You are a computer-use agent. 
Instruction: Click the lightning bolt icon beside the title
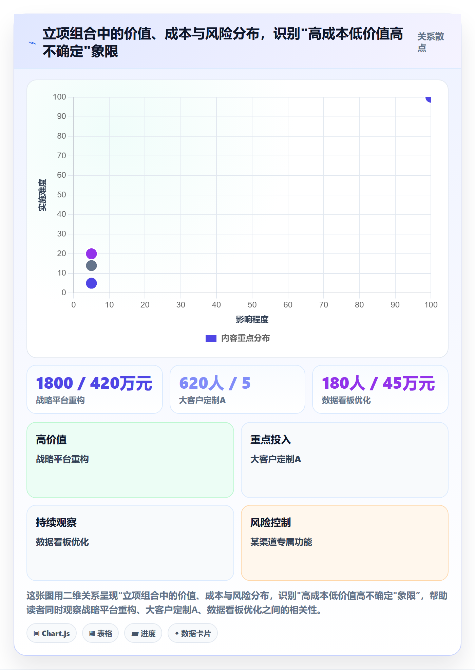pos(32,43)
